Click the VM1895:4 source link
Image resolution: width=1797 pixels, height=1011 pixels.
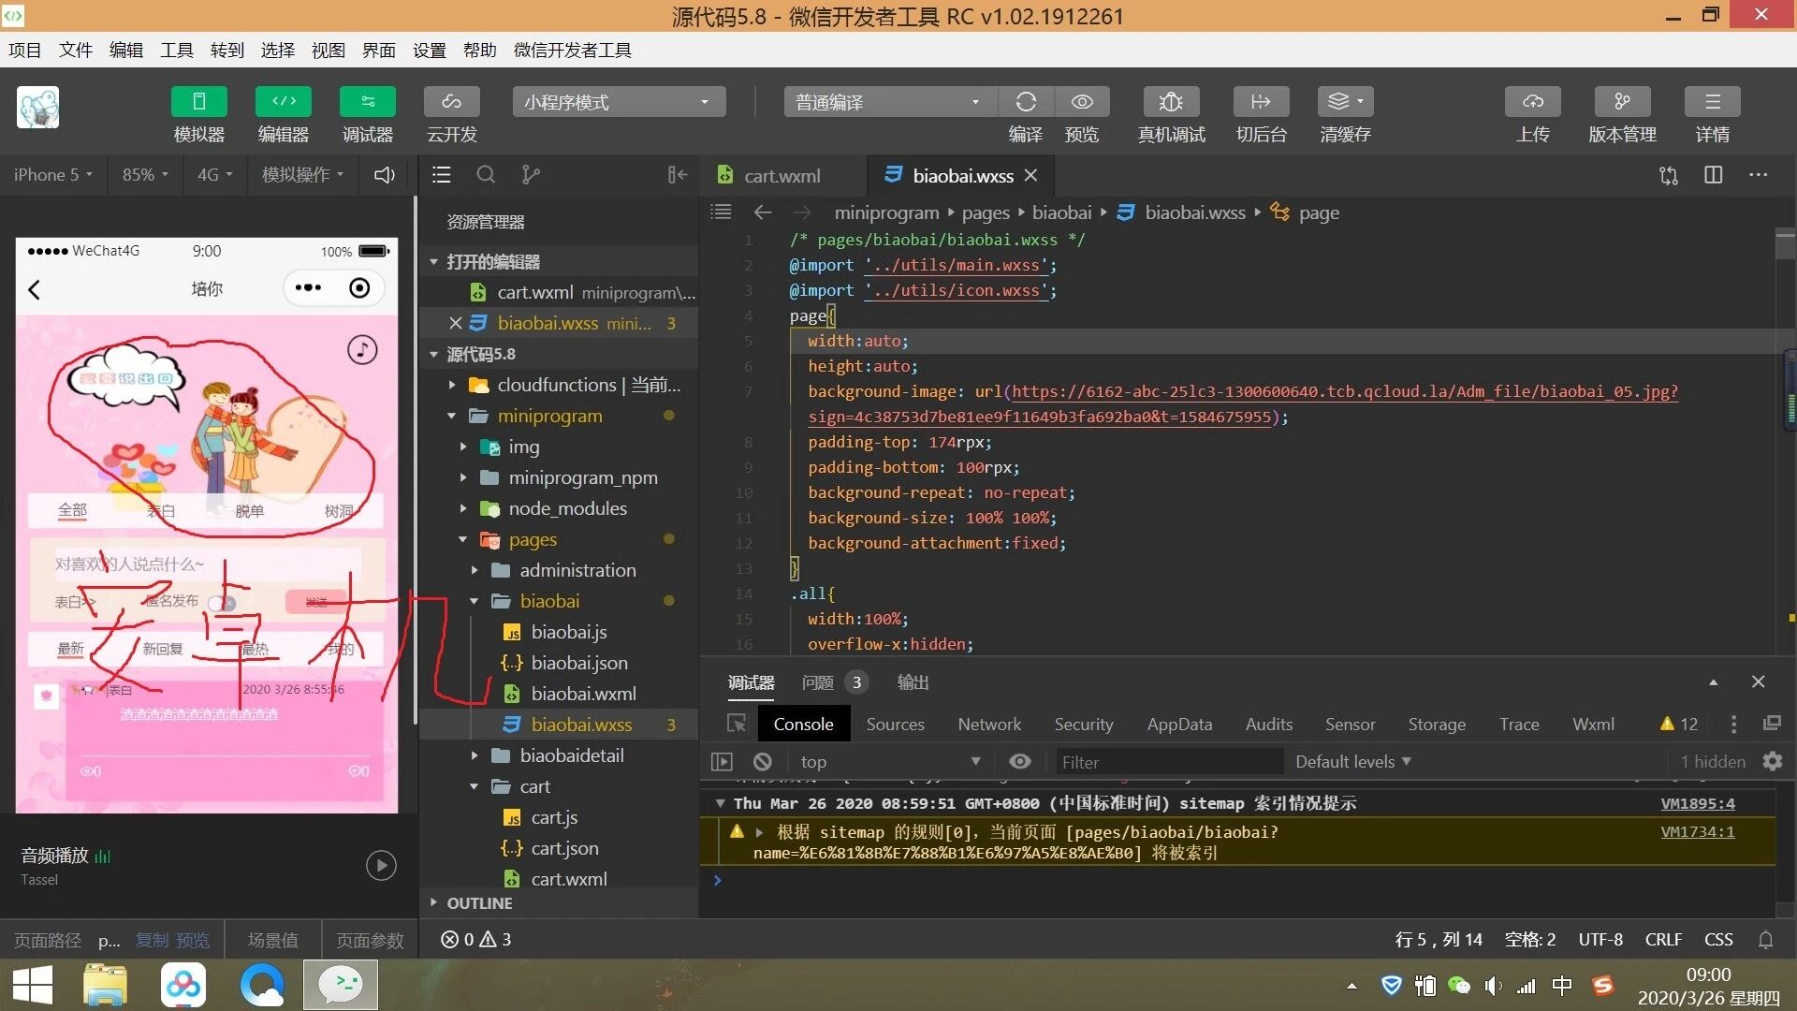(1697, 803)
